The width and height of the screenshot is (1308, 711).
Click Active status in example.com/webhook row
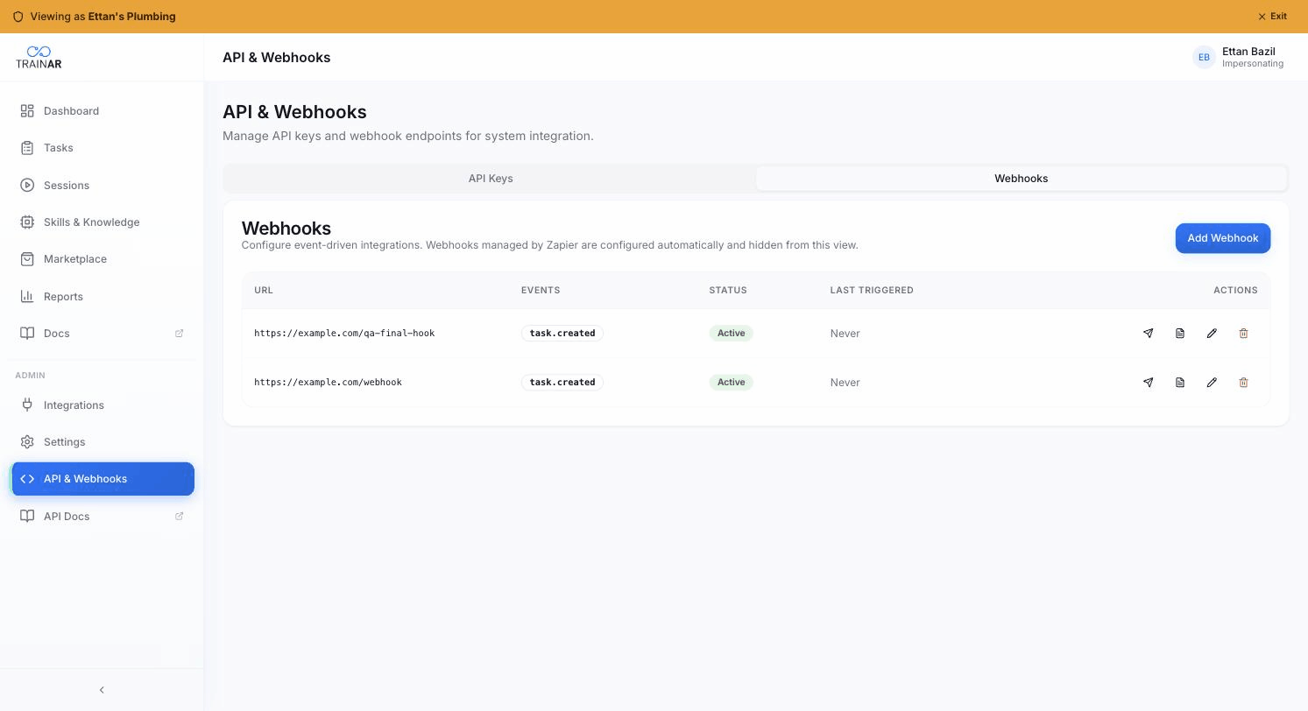731,382
